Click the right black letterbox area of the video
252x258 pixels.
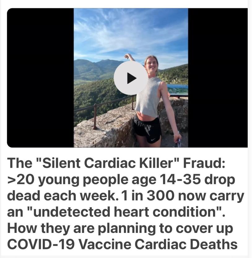point(218,78)
